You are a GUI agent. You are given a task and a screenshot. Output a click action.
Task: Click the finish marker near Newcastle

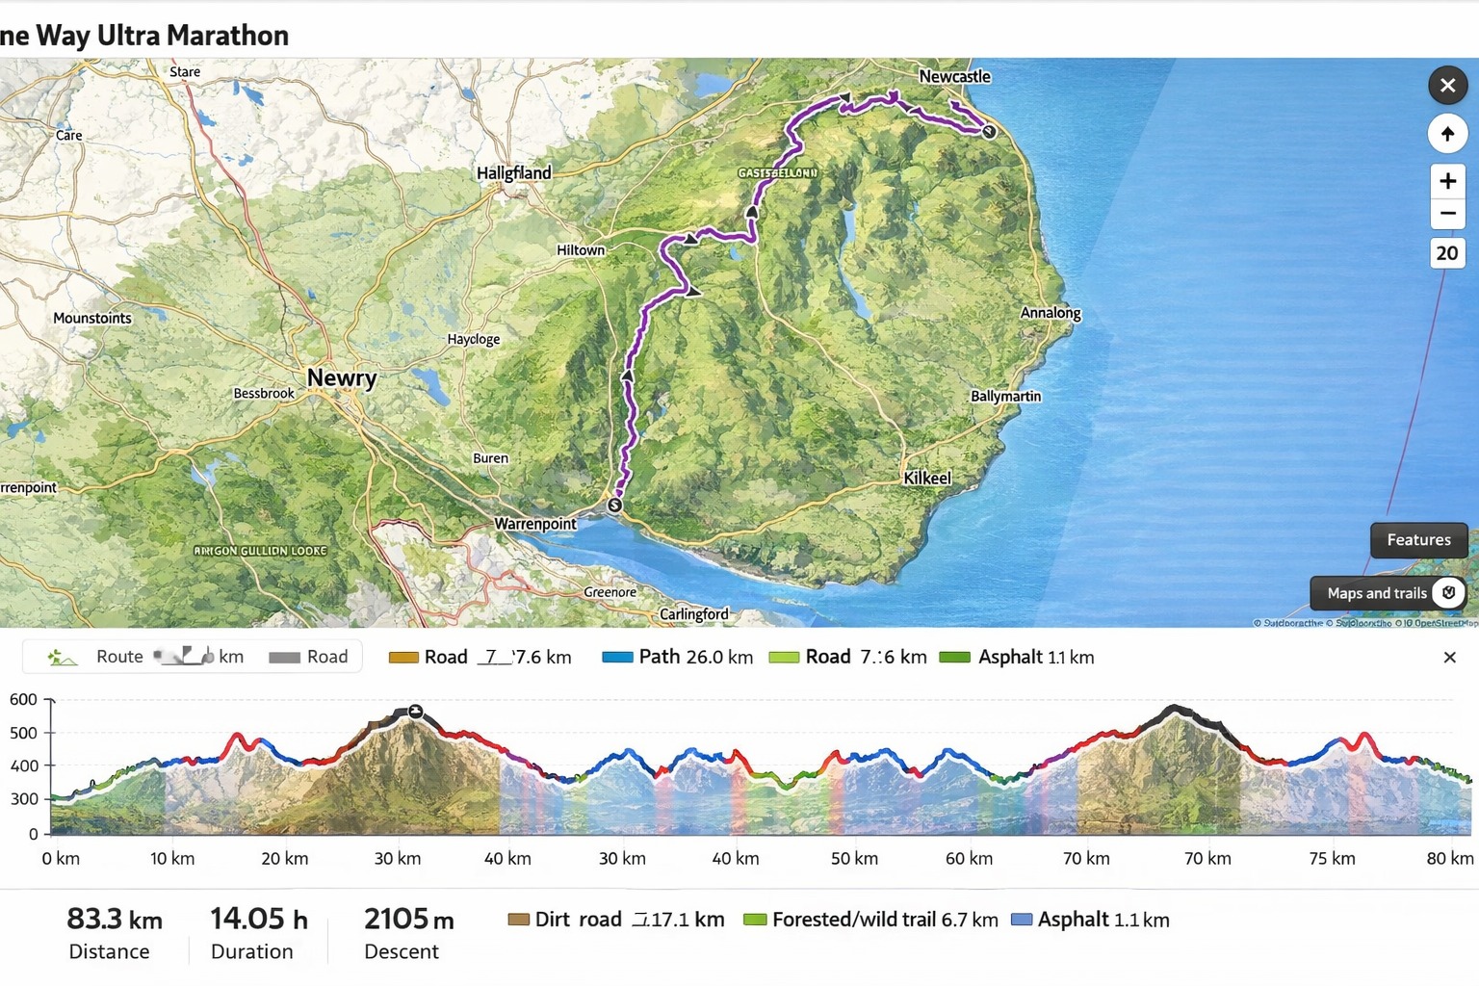point(989,132)
